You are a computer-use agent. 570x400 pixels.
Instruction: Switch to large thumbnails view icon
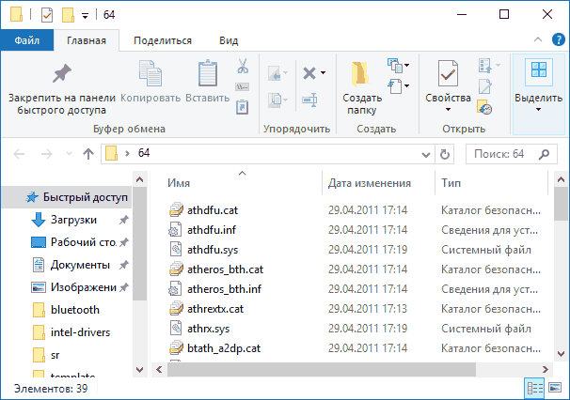tap(555, 388)
